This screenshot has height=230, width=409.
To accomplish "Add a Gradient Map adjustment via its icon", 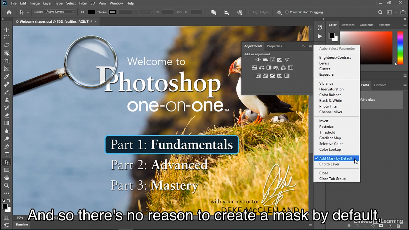I will click(x=287, y=76).
